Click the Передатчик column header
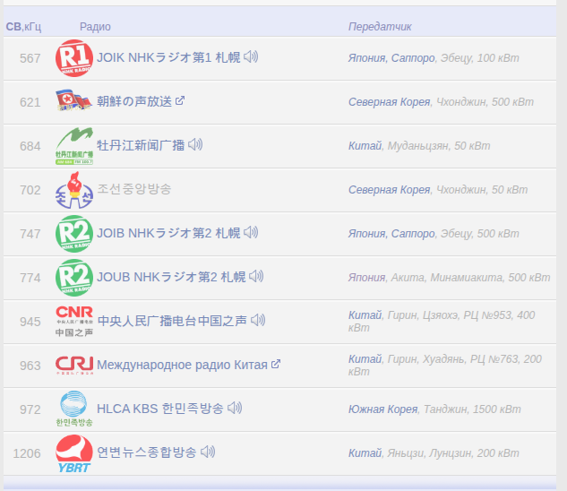 380,26
